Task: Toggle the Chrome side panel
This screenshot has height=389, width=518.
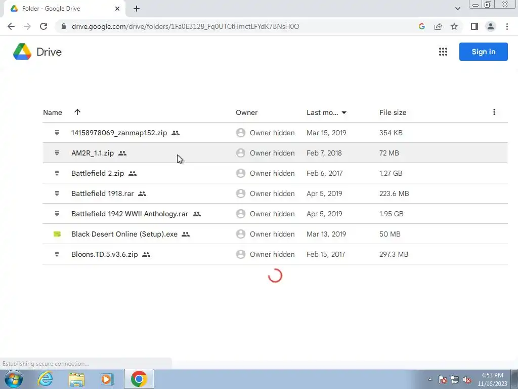Action: 474,26
